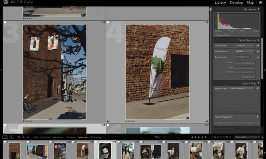266x159 pixels.
Task: Switch to the Develop module
Action: (x=236, y=2)
